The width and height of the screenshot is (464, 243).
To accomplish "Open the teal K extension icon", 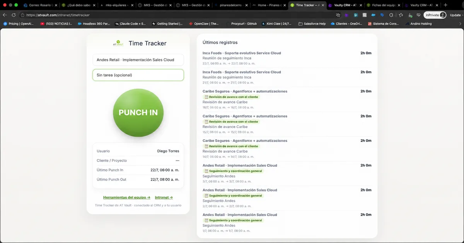I will (356, 15).
